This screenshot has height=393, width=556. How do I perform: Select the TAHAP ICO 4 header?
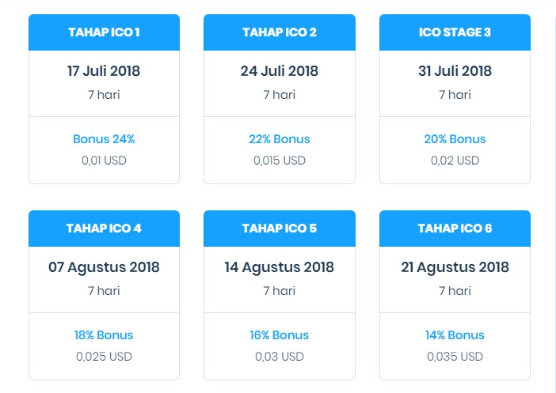coord(104,229)
